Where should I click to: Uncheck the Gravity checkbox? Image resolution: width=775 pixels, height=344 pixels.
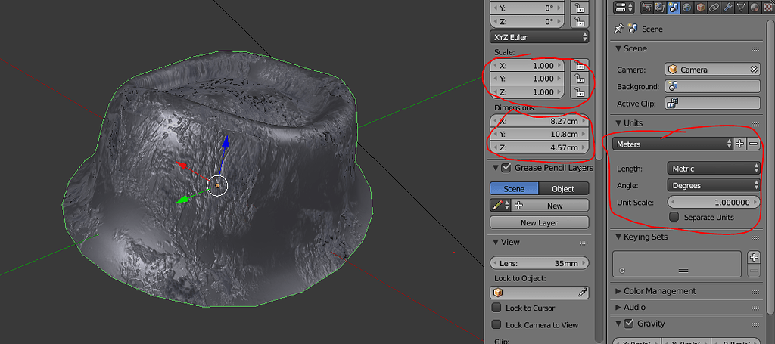point(629,324)
